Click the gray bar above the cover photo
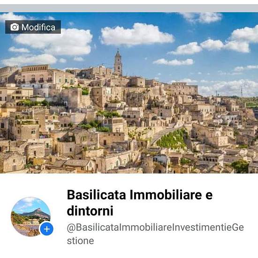Viewport: 258px width, 258px height. click(129, 8)
